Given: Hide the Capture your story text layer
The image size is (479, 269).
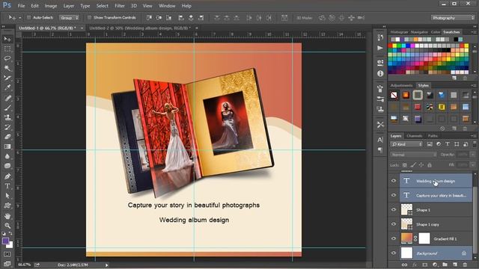Looking at the screenshot, I should point(394,195).
